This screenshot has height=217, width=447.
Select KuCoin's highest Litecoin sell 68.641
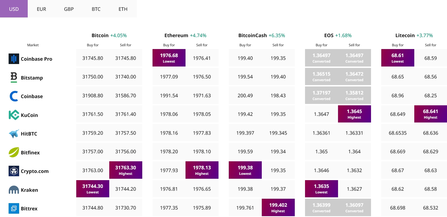(x=431, y=114)
